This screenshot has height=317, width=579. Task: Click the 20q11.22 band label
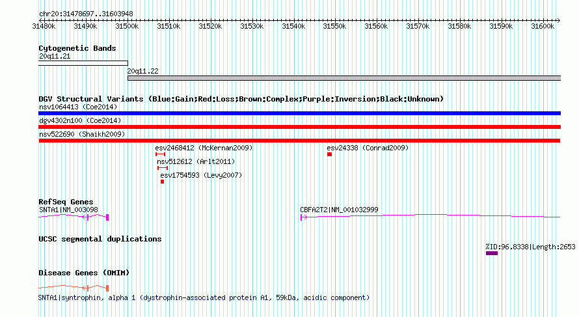pyautogui.click(x=143, y=71)
